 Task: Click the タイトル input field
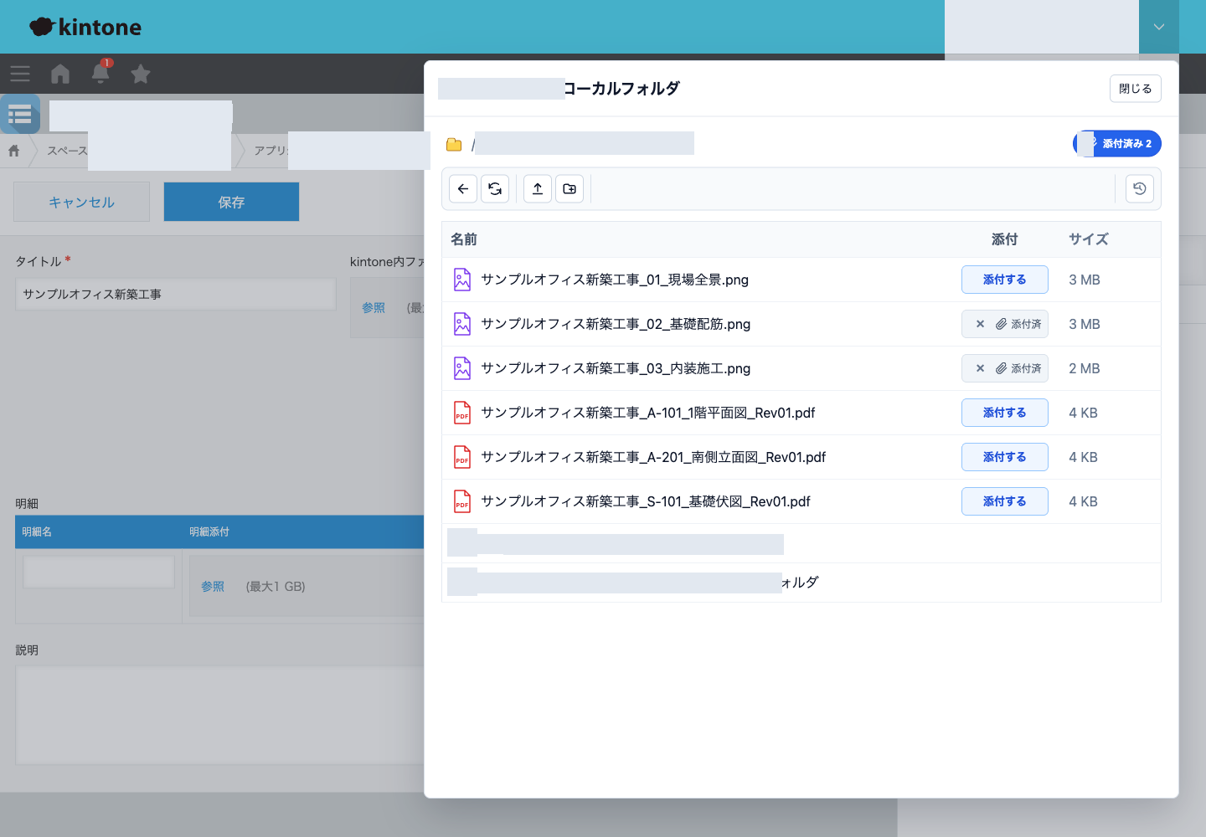tap(176, 295)
